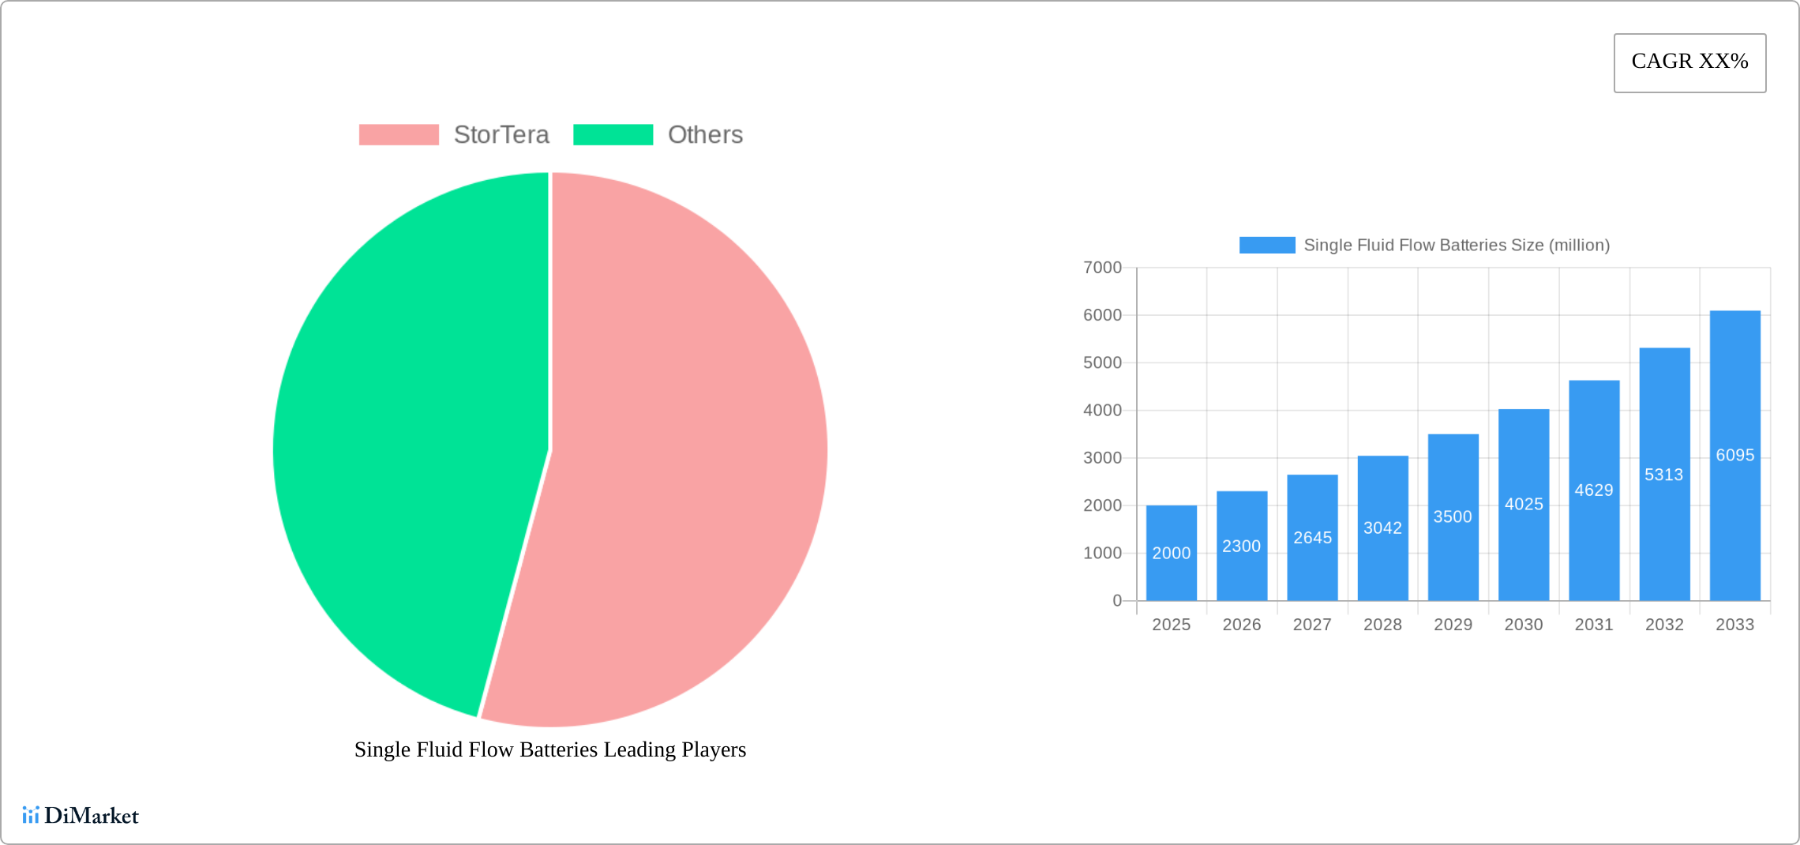
Task: Click the Single Fluid Flow Batteries Leading Players title
Action: 549,749
